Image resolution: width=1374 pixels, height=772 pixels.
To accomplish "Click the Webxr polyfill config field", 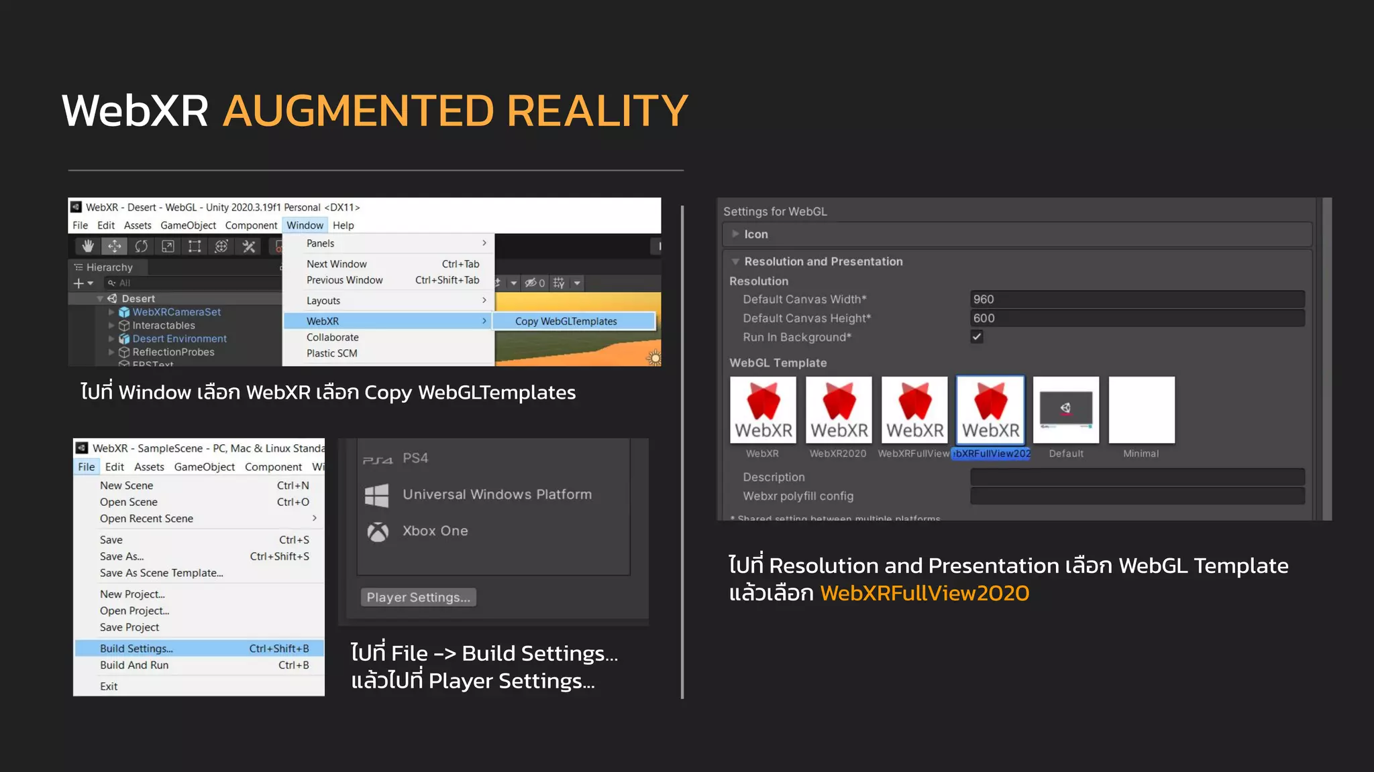I will pyautogui.click(x=1137, y=496).
